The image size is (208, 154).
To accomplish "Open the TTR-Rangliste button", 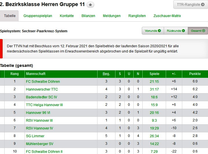I will (x=190, y=5).
